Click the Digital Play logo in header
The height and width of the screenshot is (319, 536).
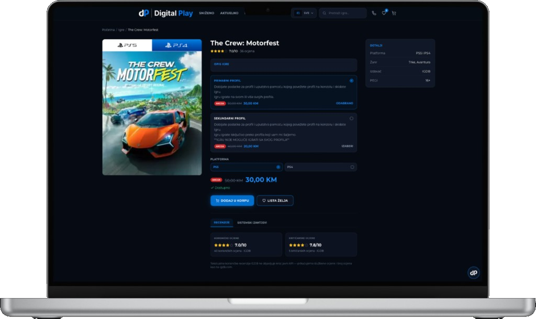click(x=165, y=13)
